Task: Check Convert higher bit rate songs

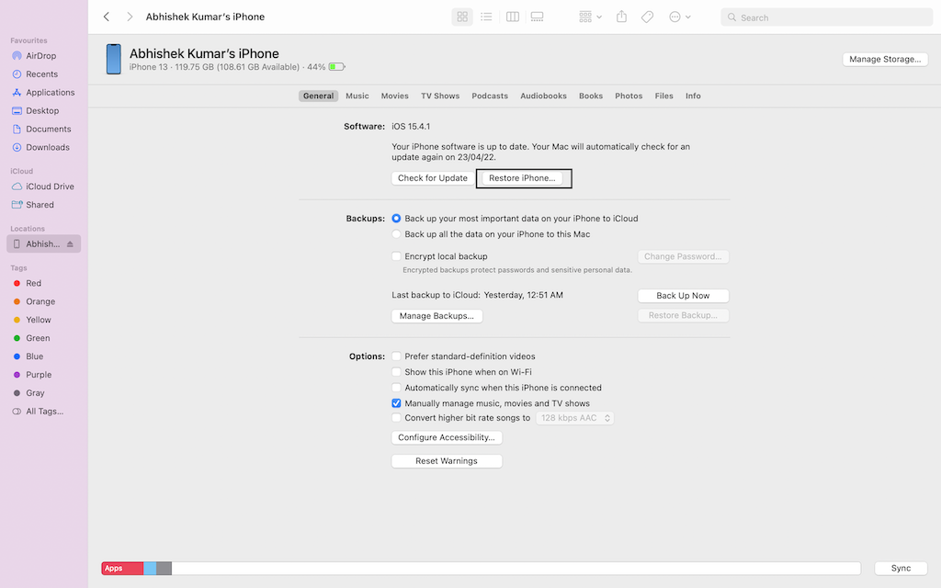Action: [396, 418]
